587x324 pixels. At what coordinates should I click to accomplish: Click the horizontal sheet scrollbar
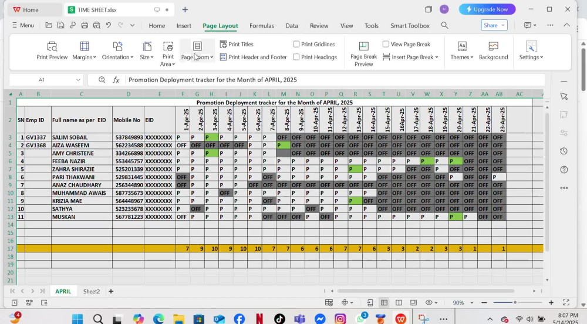426,291
